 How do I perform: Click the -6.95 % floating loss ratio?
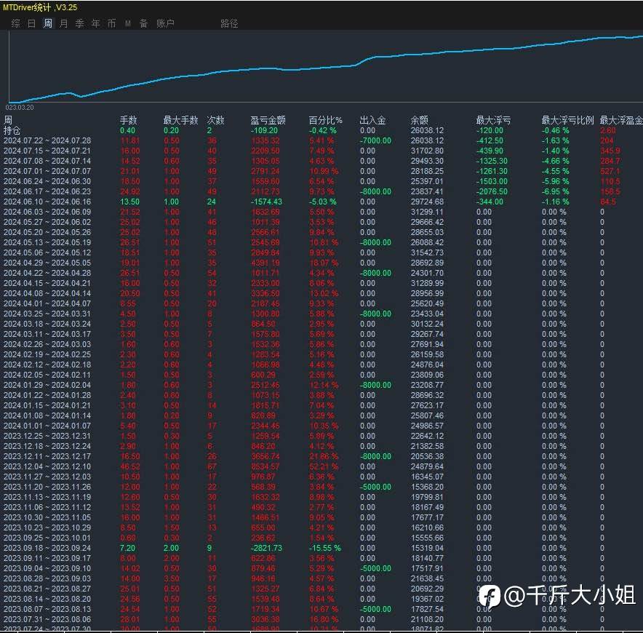(556, 191)
